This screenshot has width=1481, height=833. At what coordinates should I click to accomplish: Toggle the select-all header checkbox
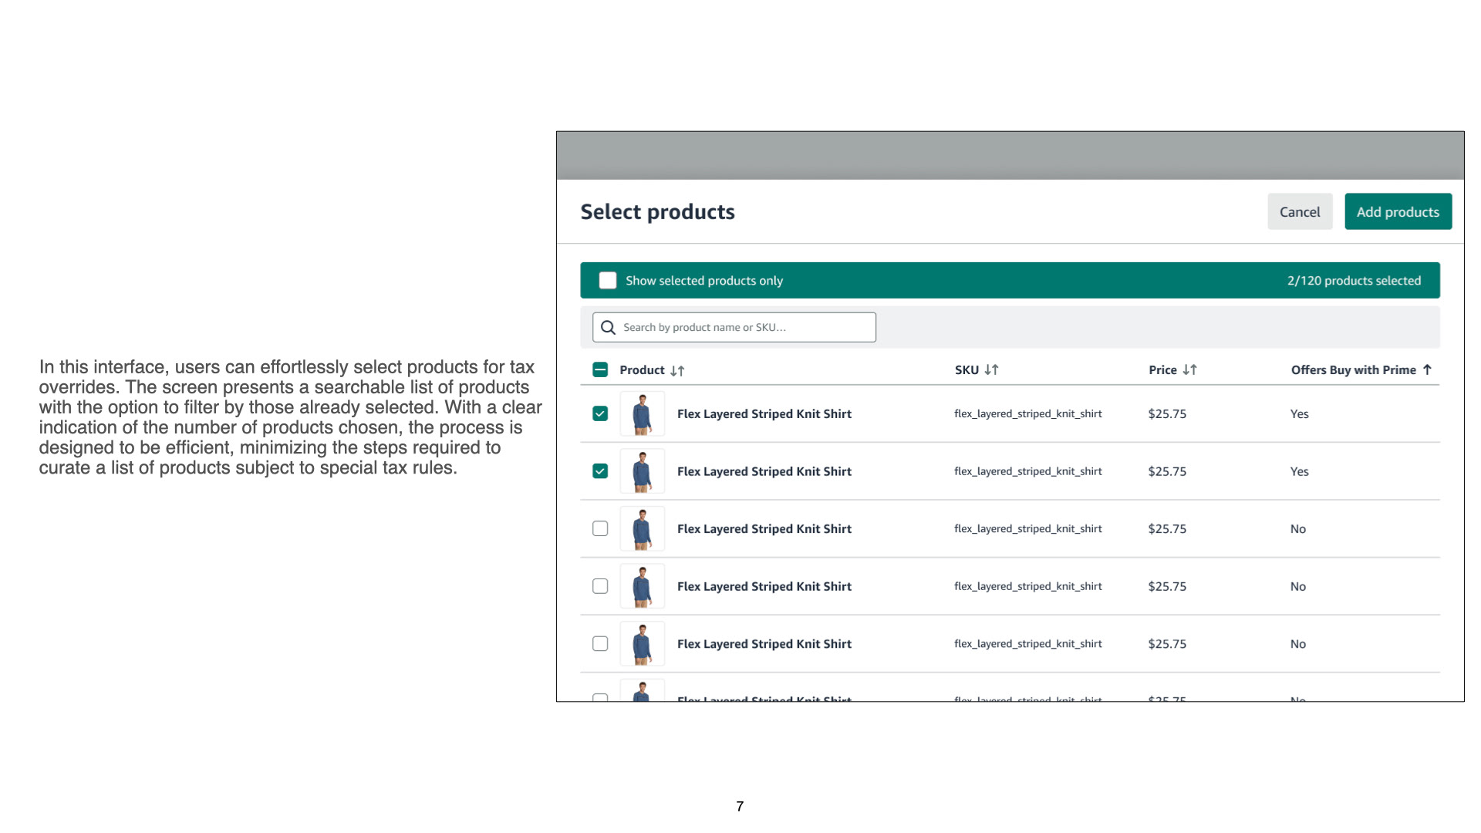coord(600,370)
